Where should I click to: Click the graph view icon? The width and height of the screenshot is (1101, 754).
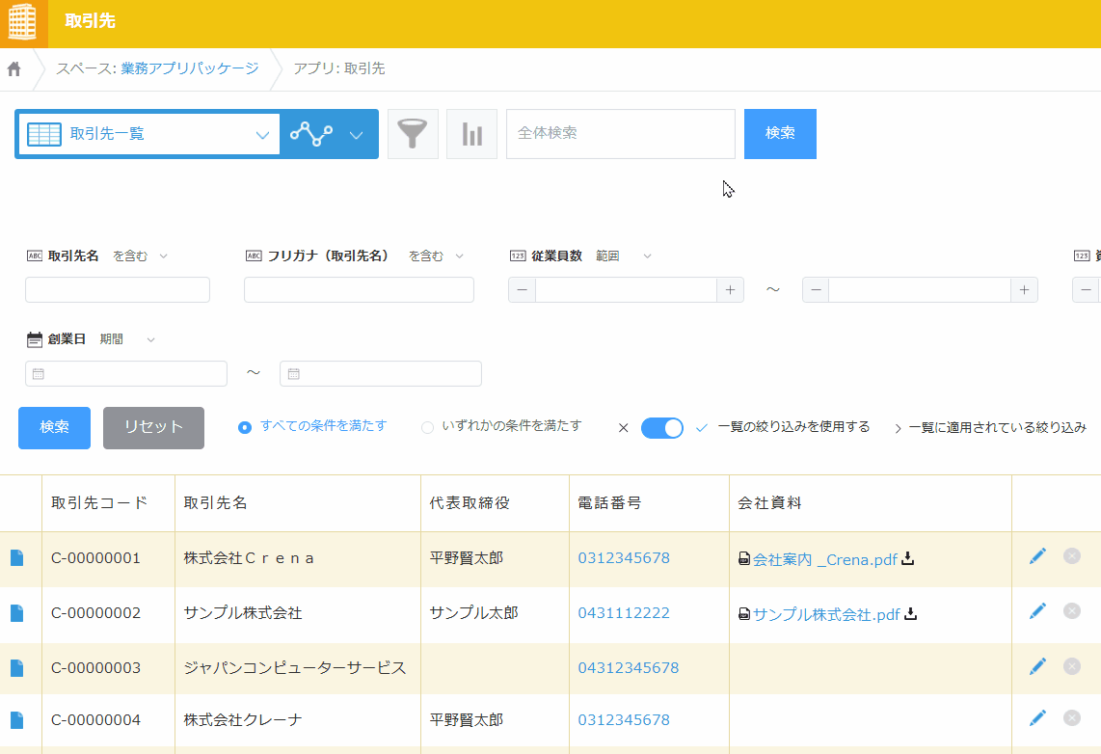pos(311,133)
